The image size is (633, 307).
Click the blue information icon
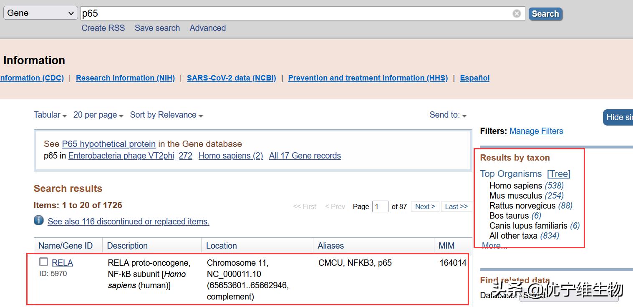39,220
